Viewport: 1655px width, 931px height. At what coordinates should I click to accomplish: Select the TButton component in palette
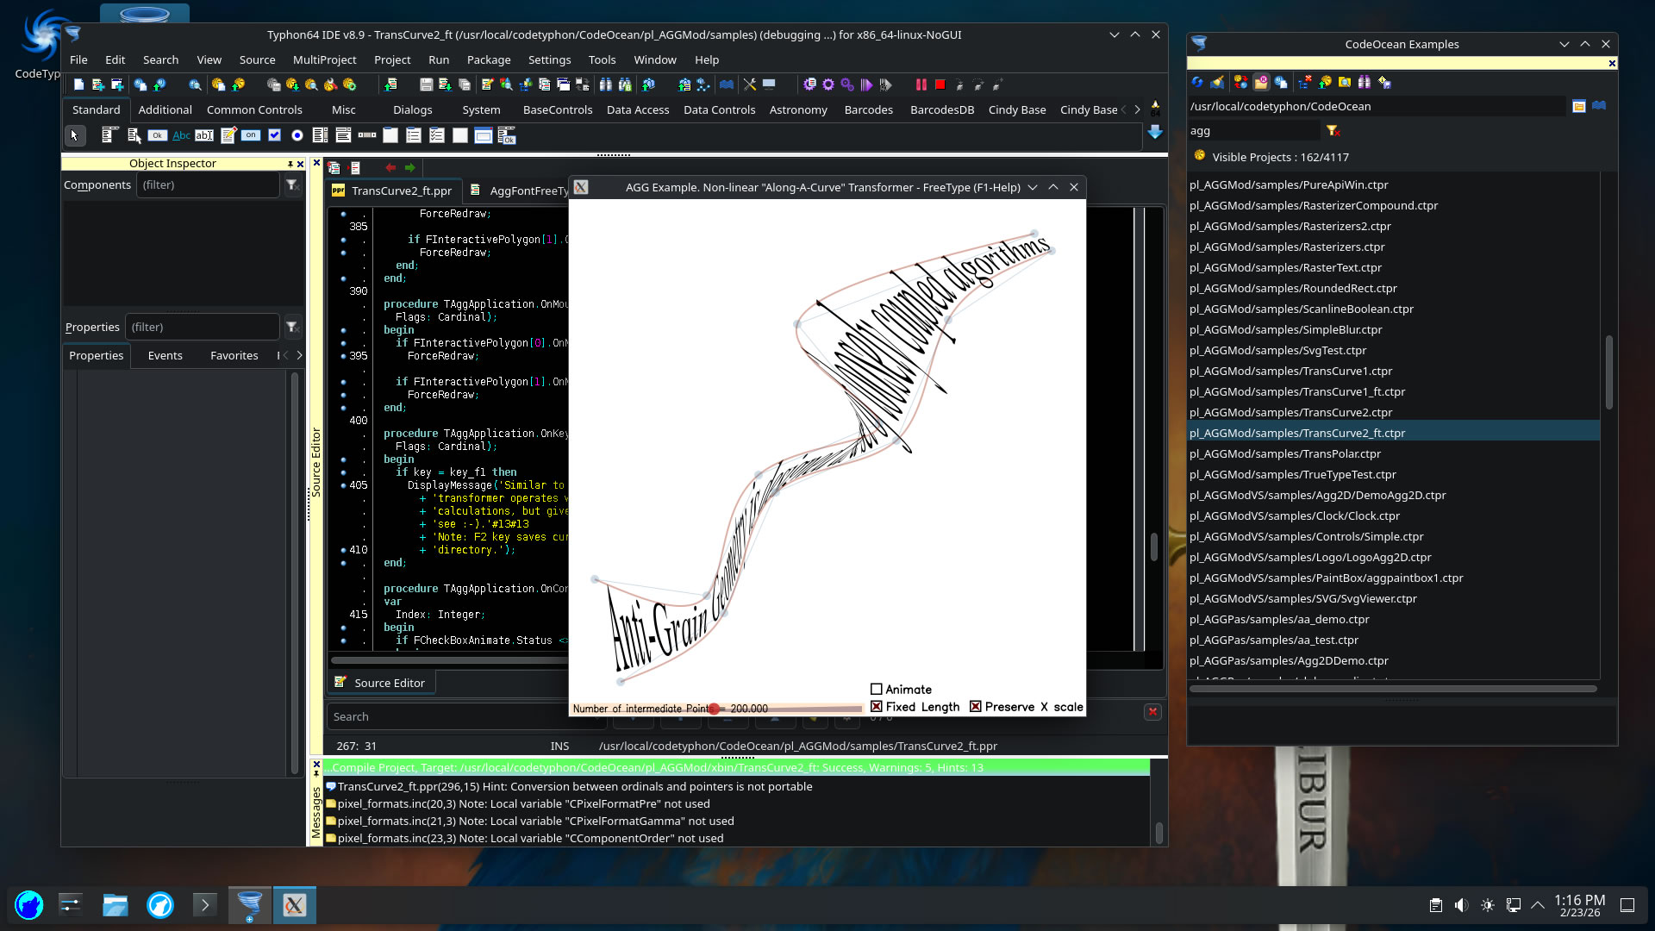coord(157,135)
